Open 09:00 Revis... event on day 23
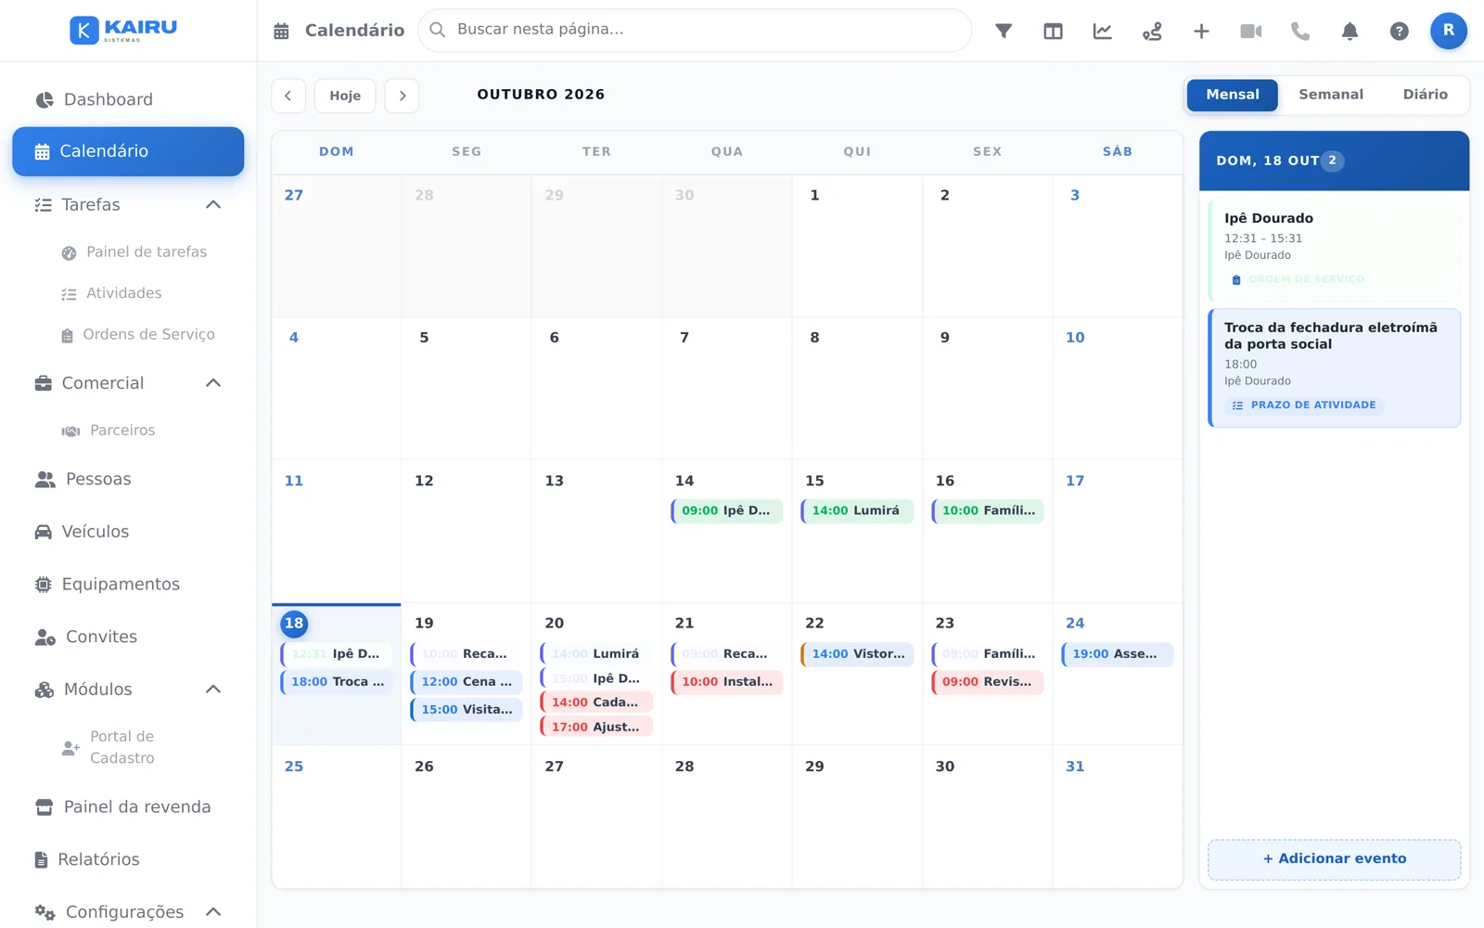 pyautogui.click(x=988, y=682)
